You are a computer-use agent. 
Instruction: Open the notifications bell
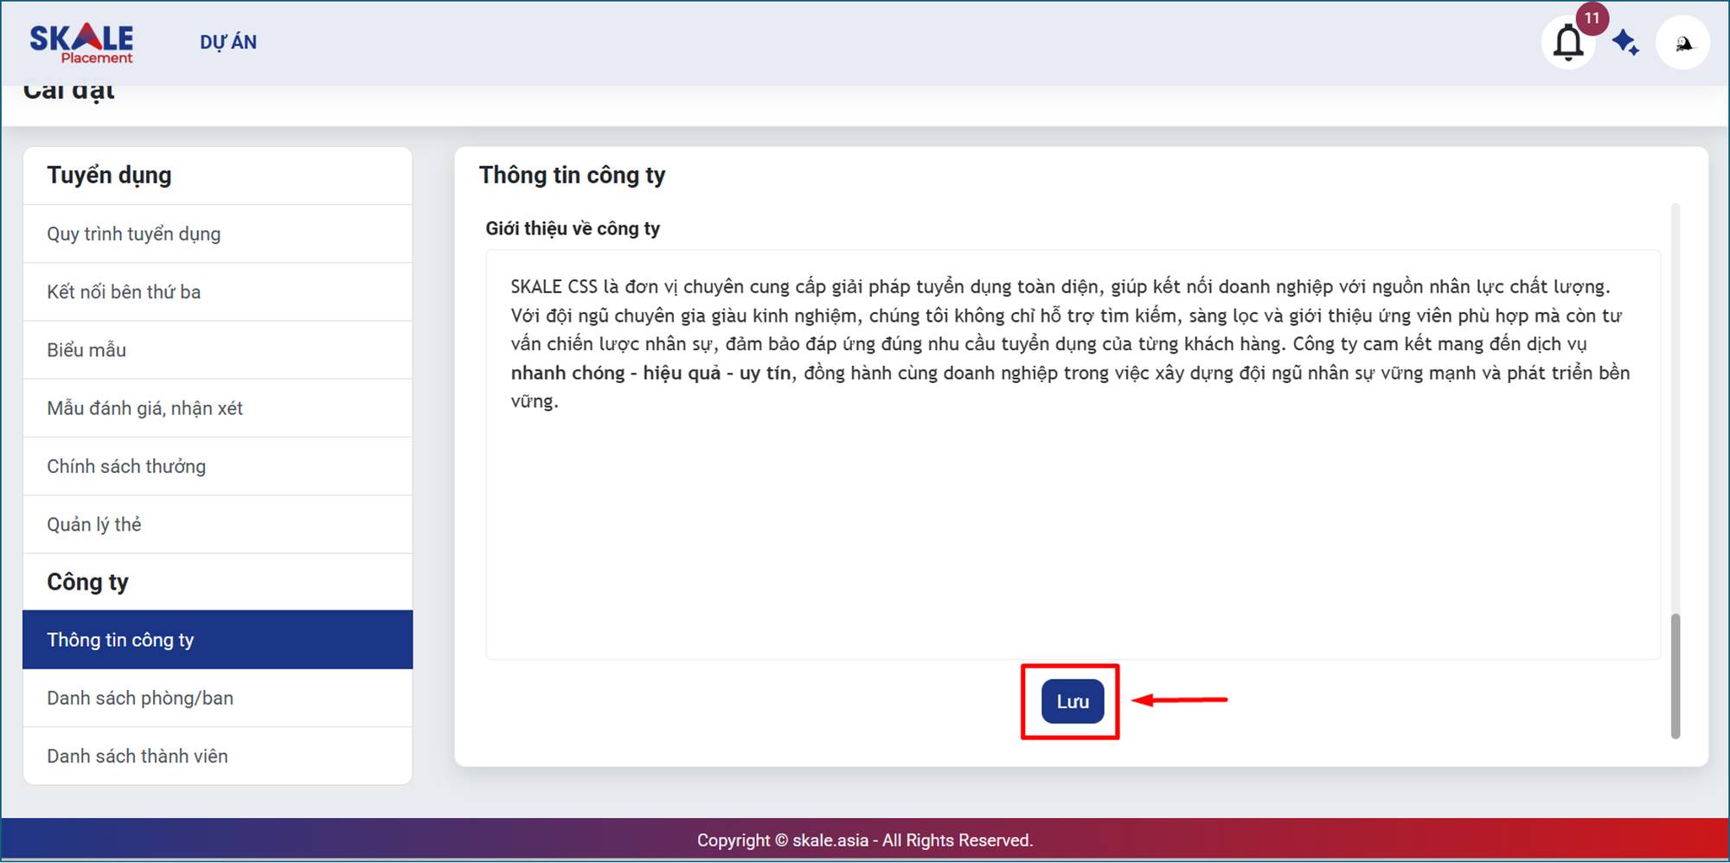(x=1567, y=42)
